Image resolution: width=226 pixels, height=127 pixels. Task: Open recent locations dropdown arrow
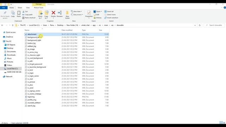(10, 25)
